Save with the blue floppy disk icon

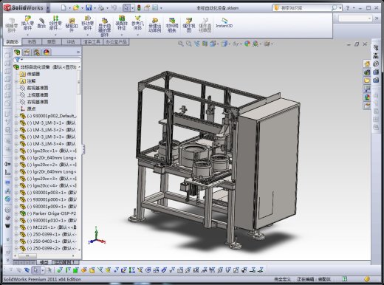[89, 7]
